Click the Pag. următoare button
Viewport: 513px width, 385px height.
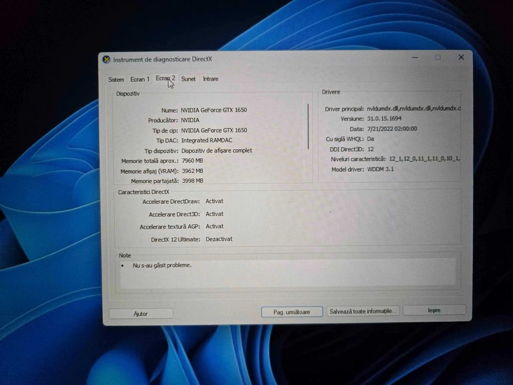pos(292,312)
